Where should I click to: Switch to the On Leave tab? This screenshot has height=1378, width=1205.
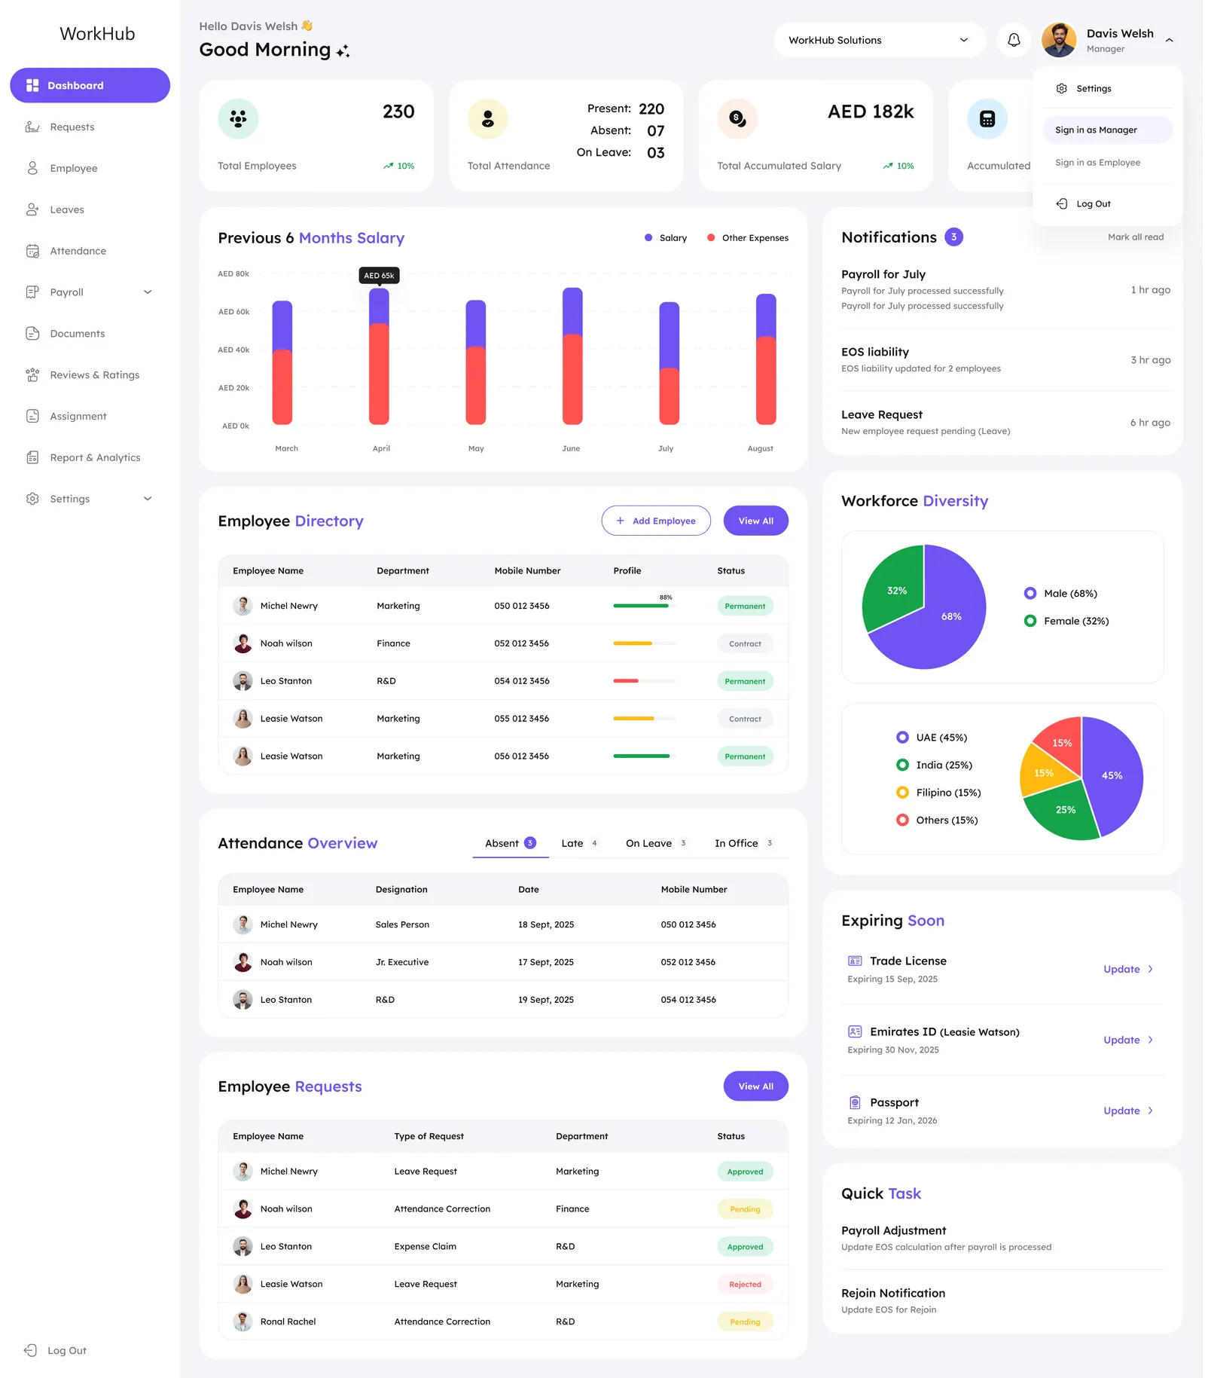[x=656, y=843]
